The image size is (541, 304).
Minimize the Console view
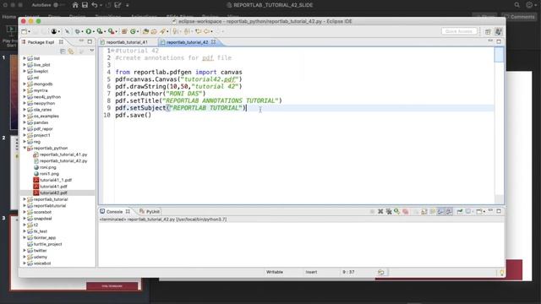click(490, 210)
